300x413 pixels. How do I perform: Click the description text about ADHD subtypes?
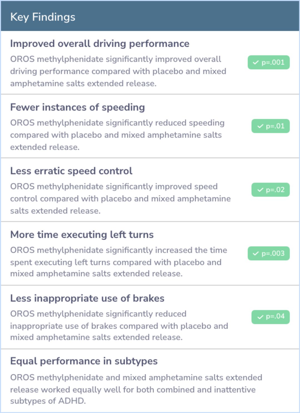pos(136,389)
